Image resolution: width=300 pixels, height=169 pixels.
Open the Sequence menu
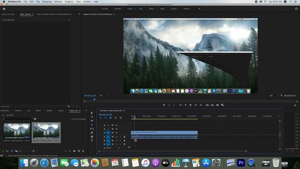coord(47,1)
